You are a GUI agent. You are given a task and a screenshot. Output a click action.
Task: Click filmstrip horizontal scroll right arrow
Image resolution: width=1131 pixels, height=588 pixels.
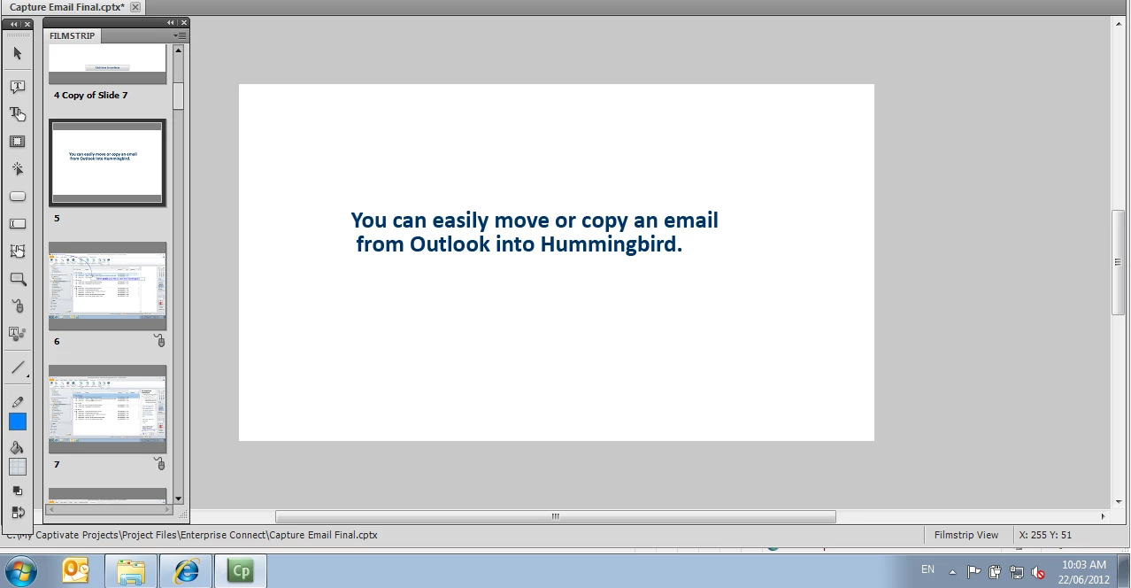pyautogui.click(x=167, y=509)
